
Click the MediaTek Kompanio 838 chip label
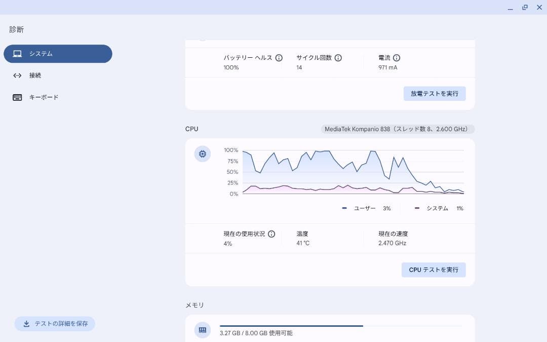398,129
